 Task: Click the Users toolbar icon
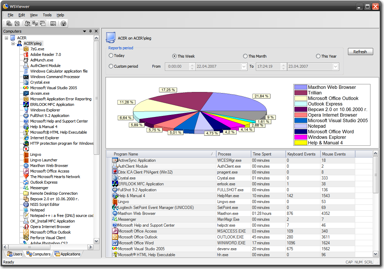coord(27,24)
